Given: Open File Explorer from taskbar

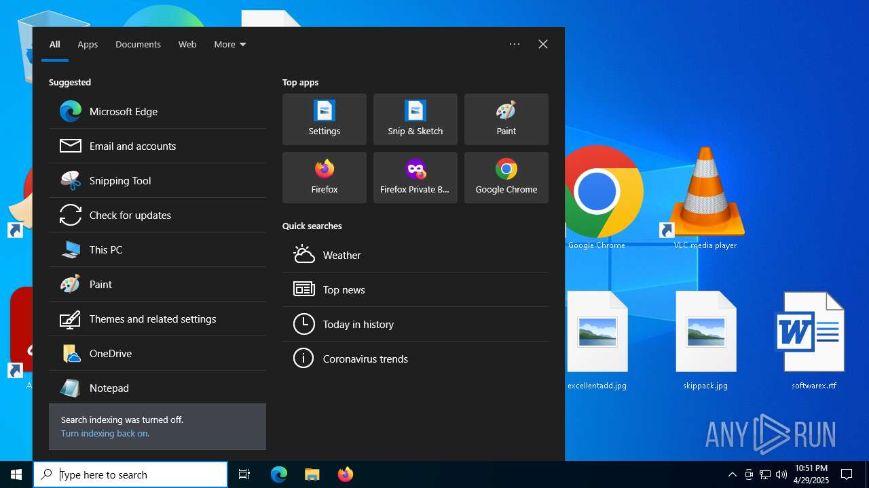Looking at the screenshot, I should pyautogui.click(x=312, y=474).
